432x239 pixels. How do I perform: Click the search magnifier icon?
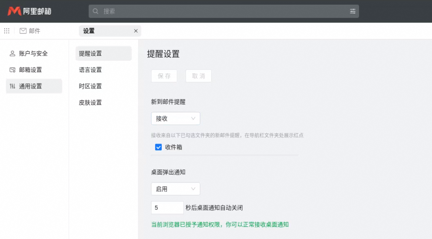click(x=95, y=11)
